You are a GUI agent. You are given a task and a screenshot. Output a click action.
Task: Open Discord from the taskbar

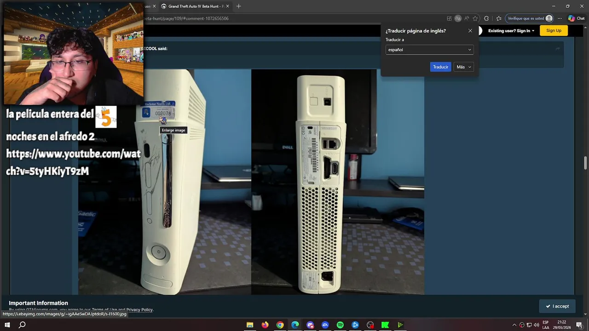(x=310, y=325)
